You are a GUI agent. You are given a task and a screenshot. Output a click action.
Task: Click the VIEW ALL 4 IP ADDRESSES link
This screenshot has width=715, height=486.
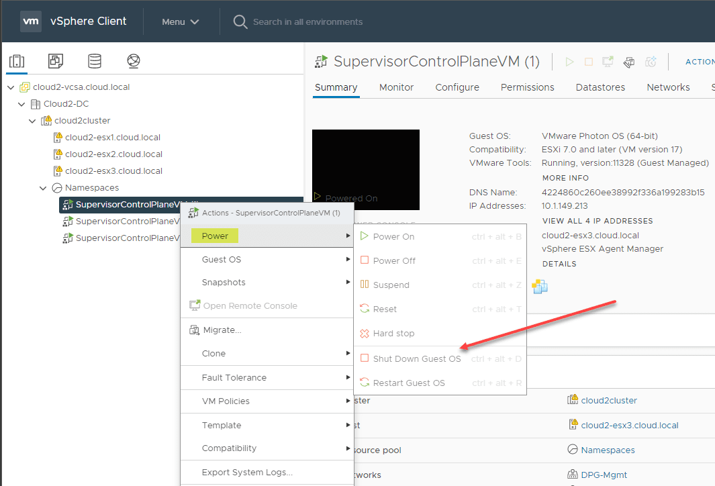(x=597, y=221)
